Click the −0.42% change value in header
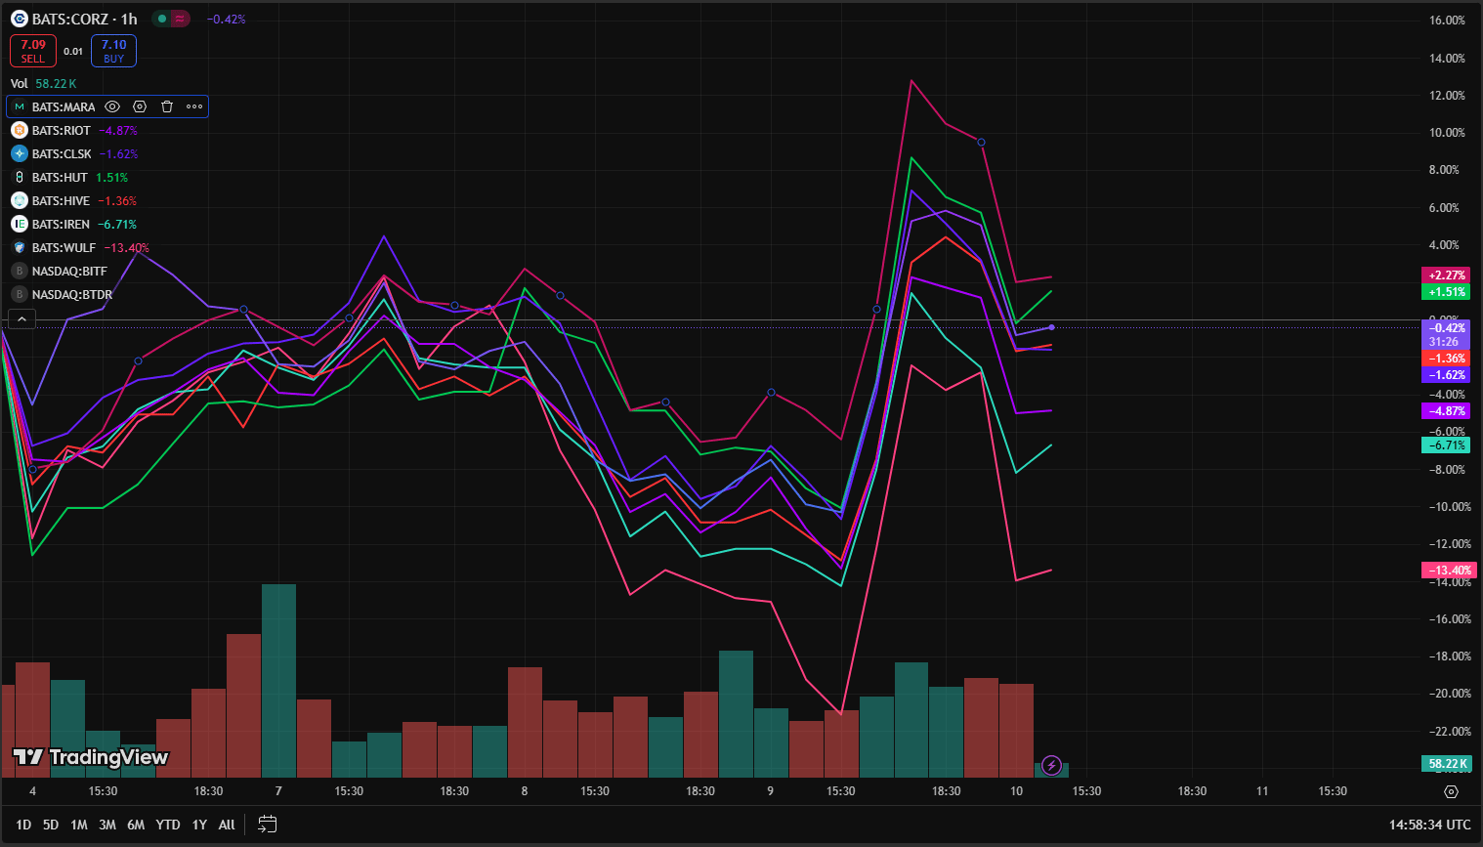The height and width of the screenshot is (847, 1483). pyautogui.click(x=226, y=20)
